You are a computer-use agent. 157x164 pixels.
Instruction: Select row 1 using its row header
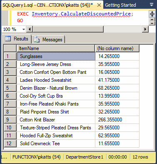pyautogui.click(x=10, y=56)
